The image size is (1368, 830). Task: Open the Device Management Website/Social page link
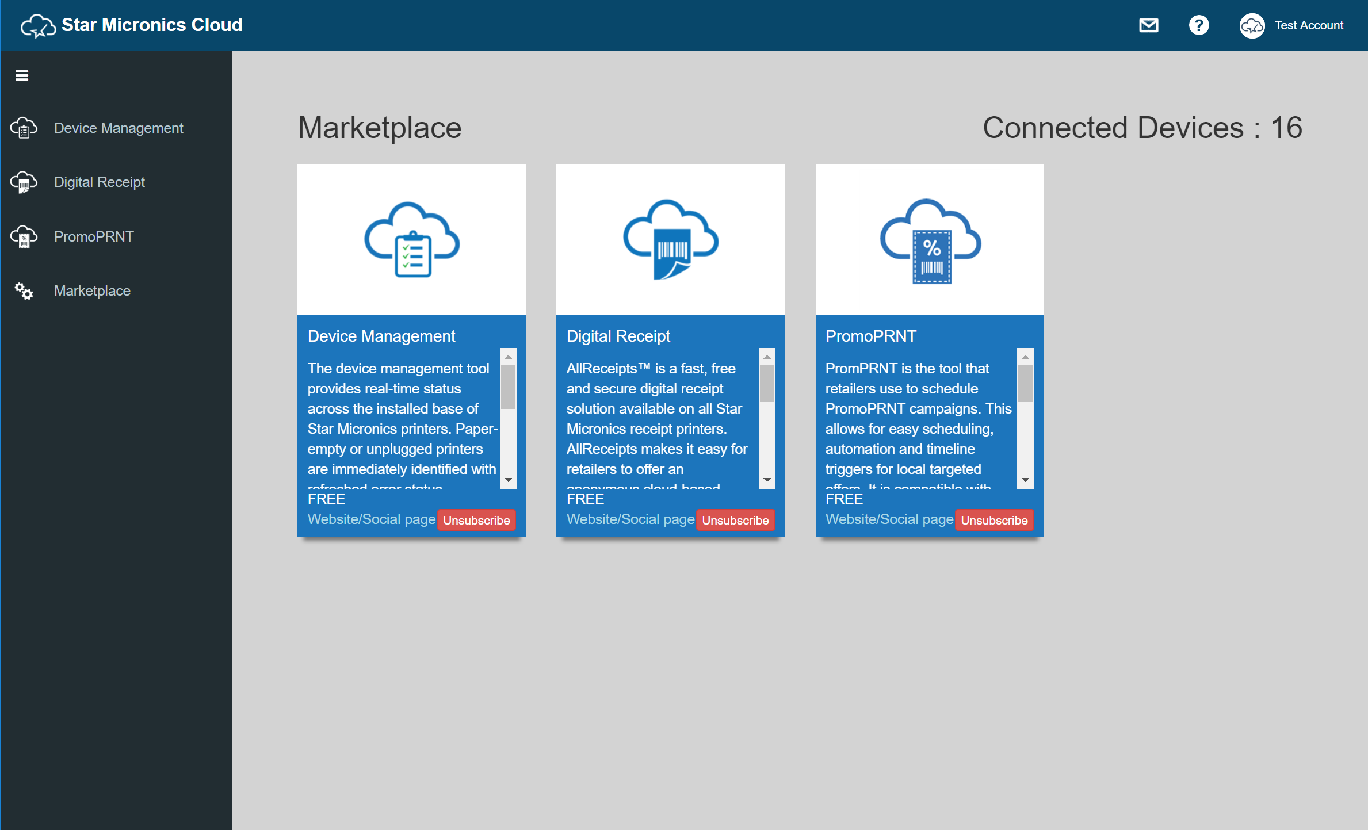click(371, 519)
